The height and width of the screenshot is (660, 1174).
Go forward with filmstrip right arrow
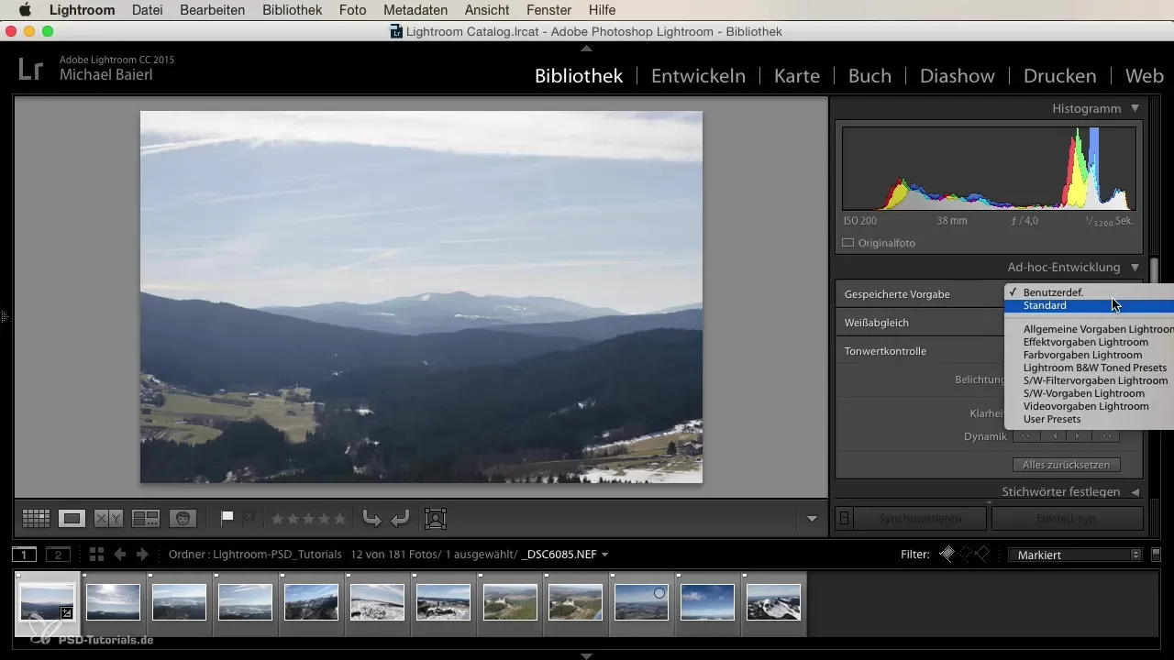pyautogui.click(x=142, y=555)
